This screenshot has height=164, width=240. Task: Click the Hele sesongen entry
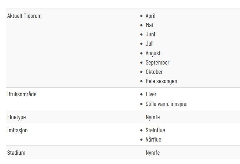[161, 81]
